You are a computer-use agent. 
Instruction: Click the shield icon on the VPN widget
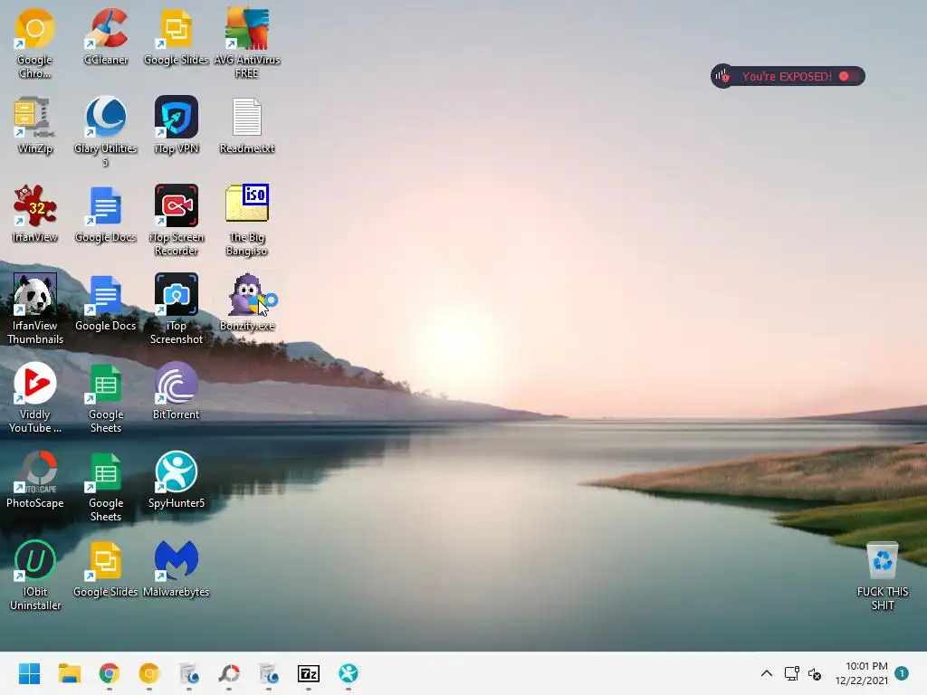click(722, 76)
